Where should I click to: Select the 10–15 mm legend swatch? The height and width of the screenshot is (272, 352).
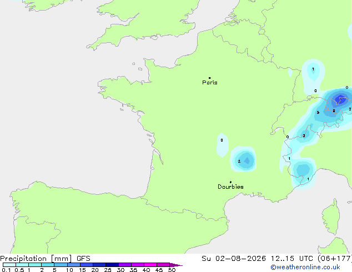point(74,265)
